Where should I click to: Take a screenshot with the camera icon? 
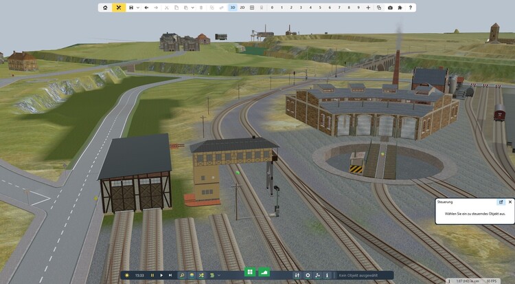pyautogui.click(x=390, y=8)
